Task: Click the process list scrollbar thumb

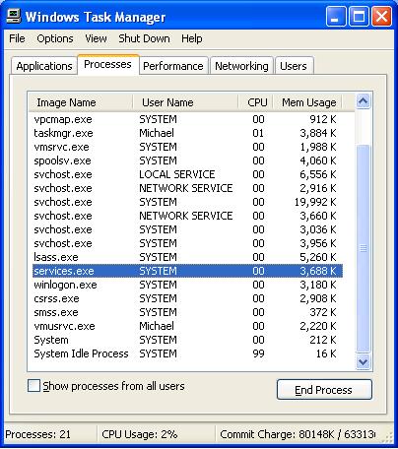Action: coord(364,248)
